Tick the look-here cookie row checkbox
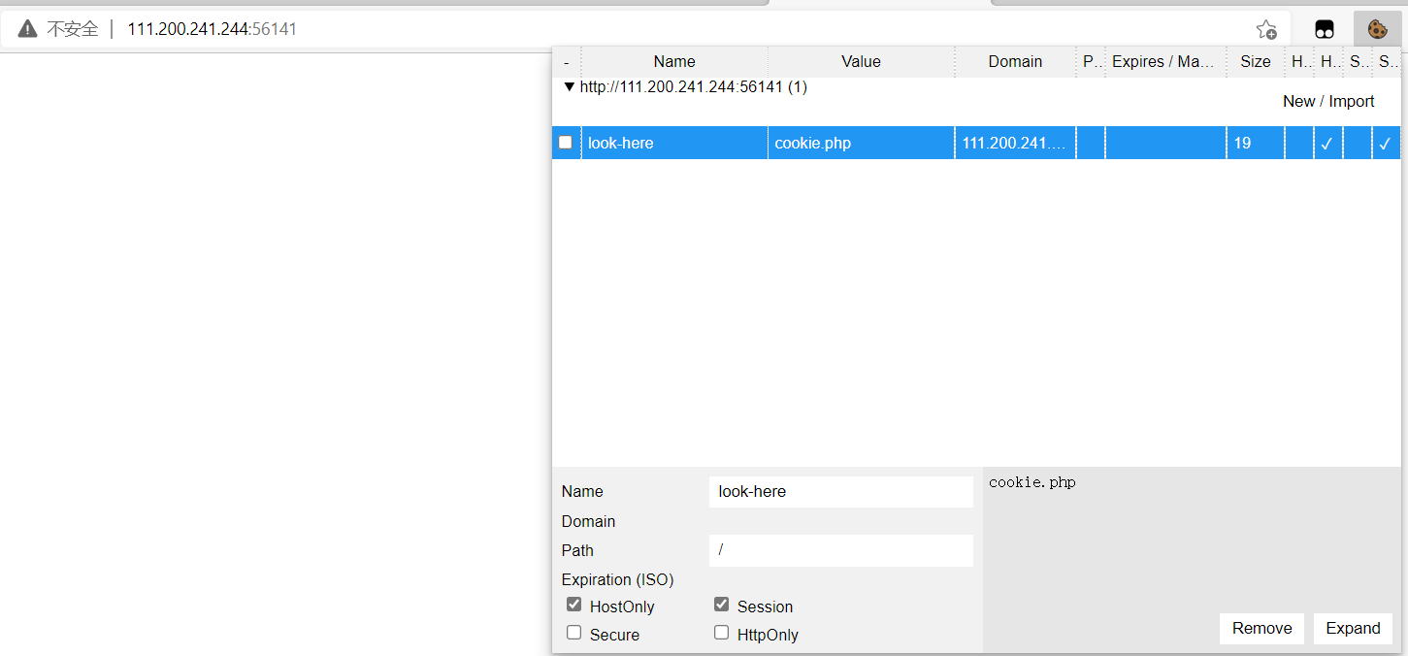 (566, 143)
